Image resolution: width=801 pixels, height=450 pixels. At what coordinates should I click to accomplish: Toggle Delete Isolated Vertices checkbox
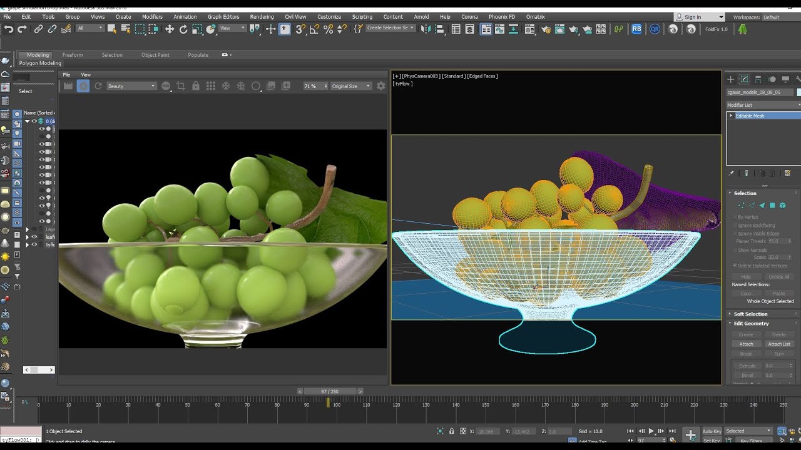[x=735, y=266]
